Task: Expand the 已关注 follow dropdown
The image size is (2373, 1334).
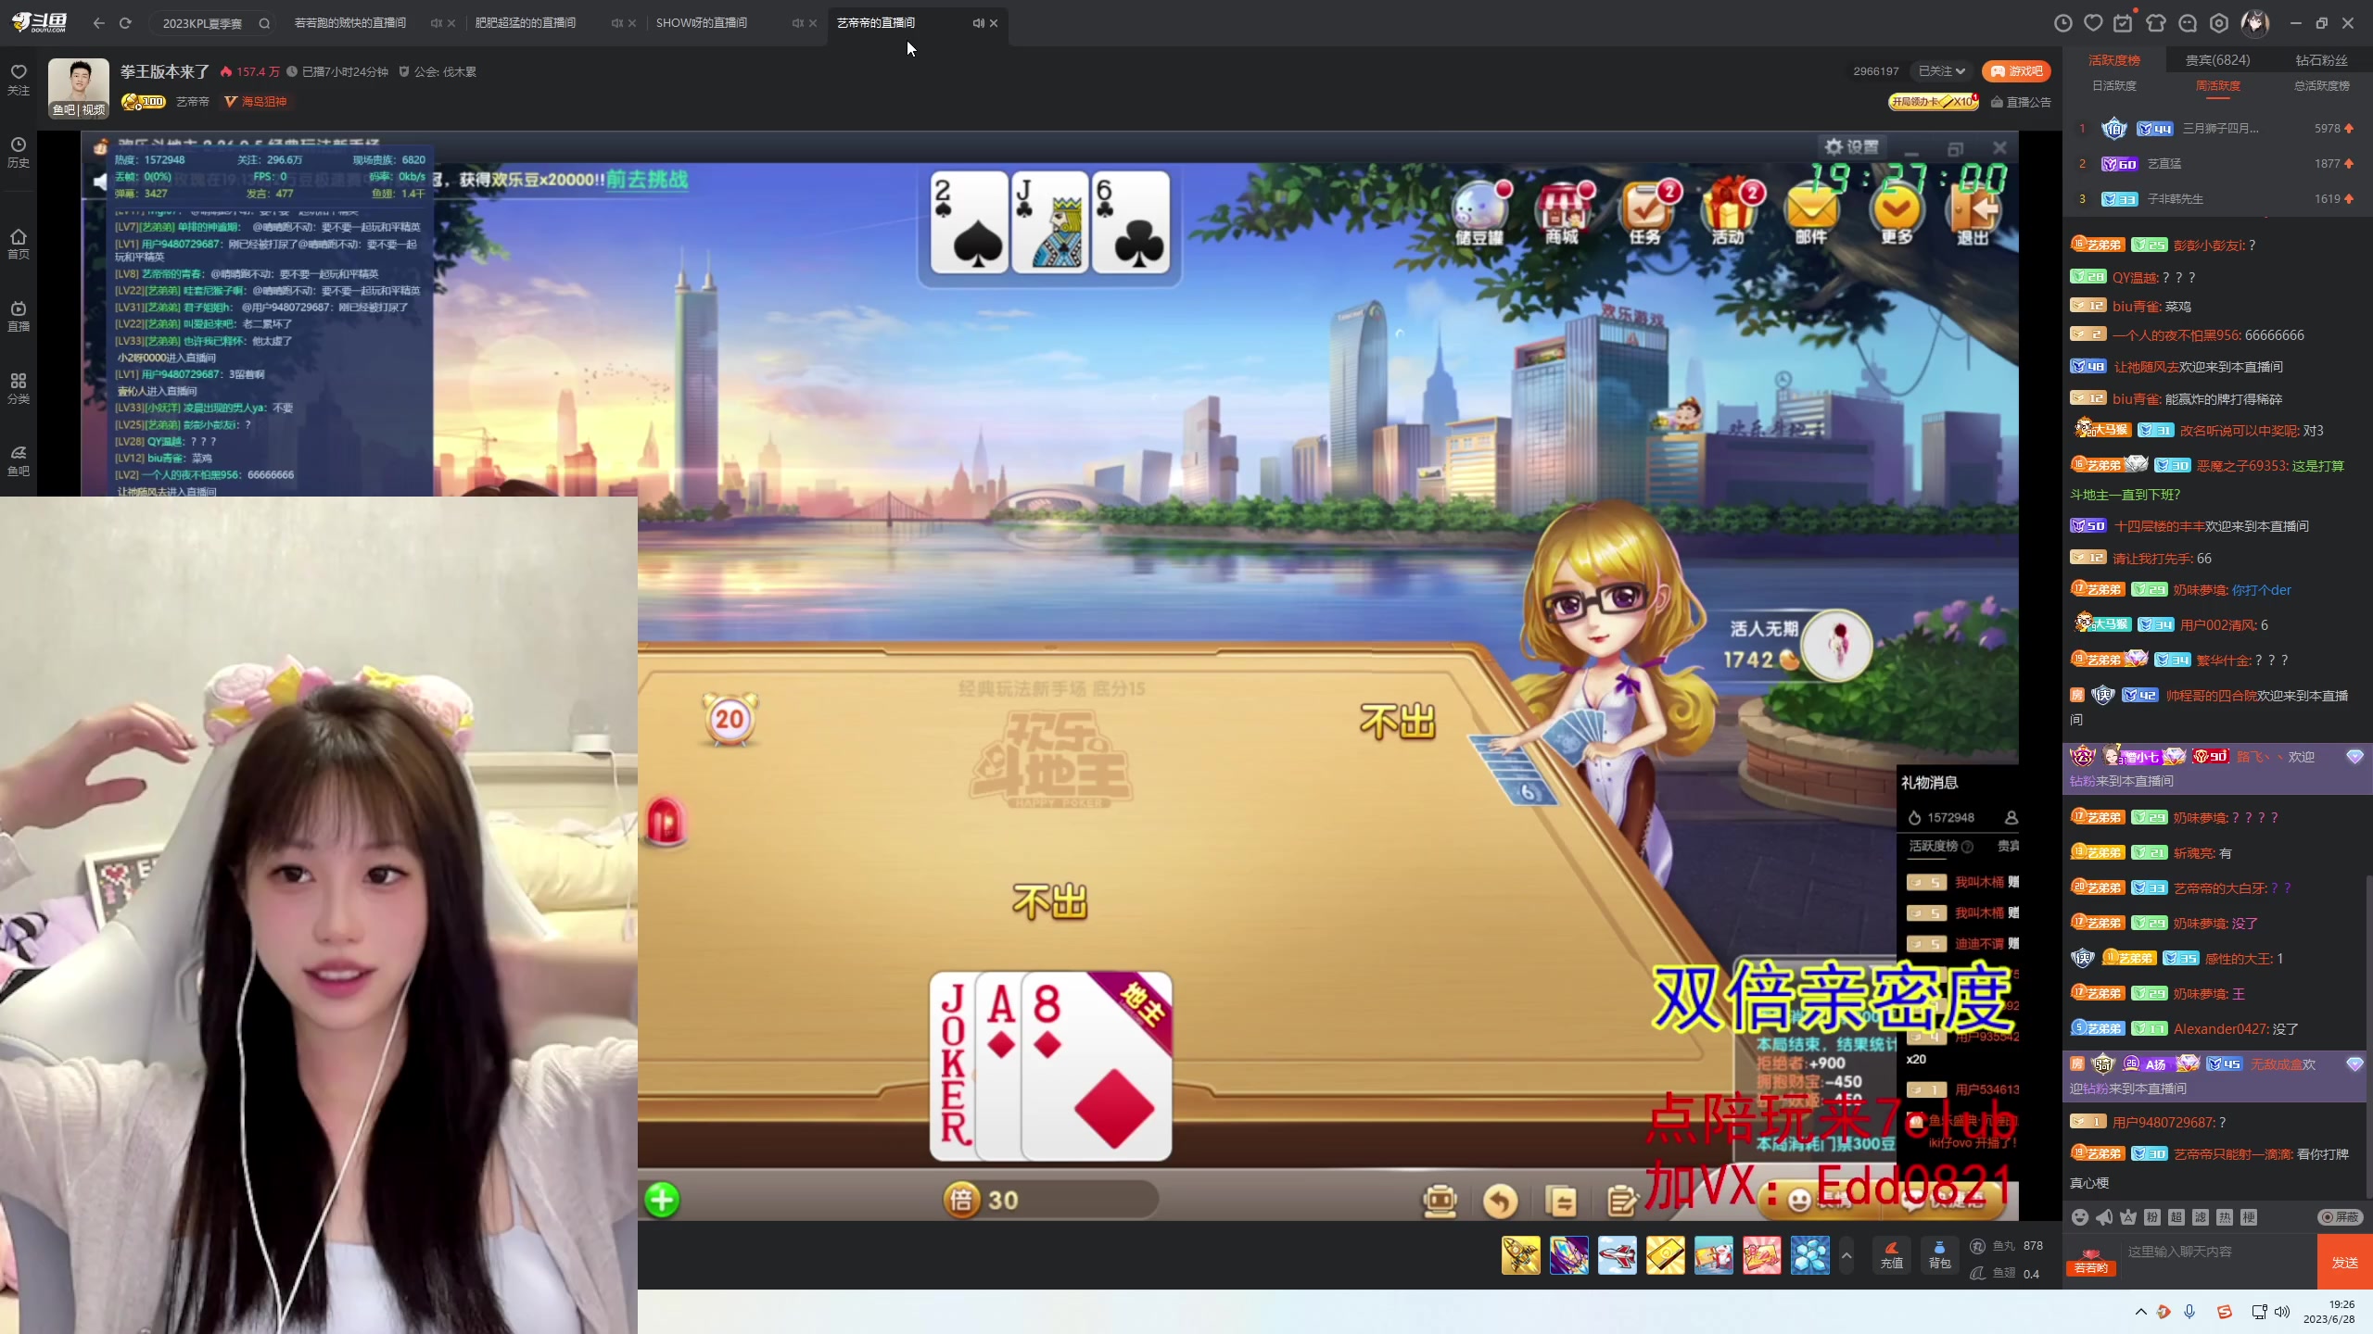Action: click(x=1942, y=71)
